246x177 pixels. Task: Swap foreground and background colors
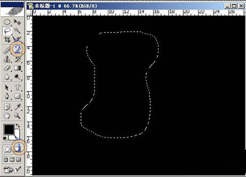[x=18, y=126]
